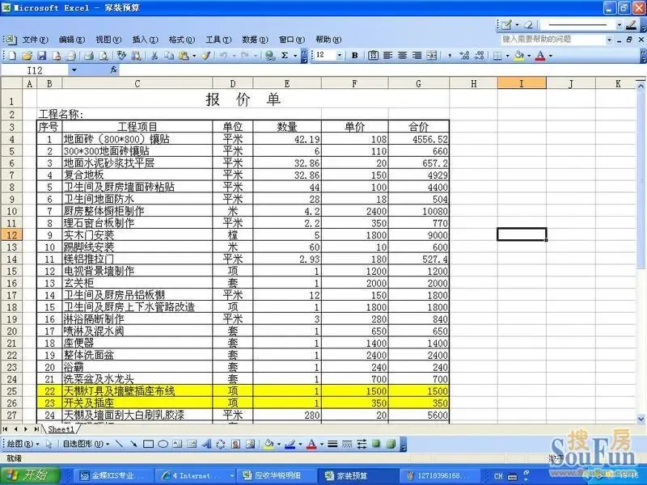Click the Internet Explorer taskbar group
647x485 pixels.
point(197,475)
